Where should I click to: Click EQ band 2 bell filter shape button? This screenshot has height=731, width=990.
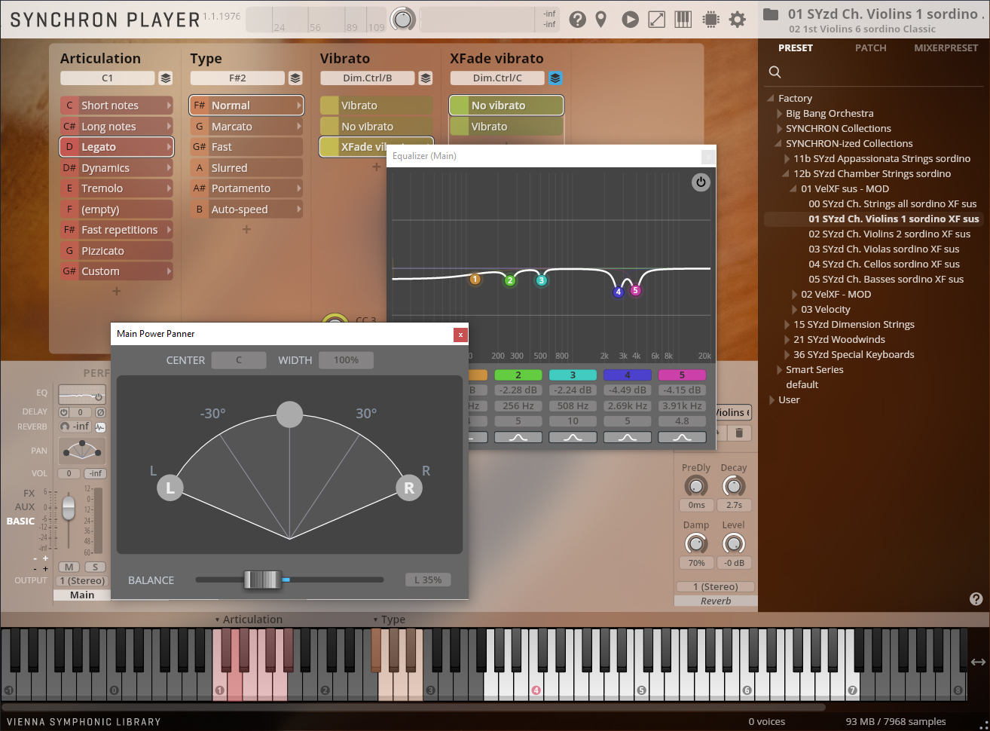tap(518, 437)
